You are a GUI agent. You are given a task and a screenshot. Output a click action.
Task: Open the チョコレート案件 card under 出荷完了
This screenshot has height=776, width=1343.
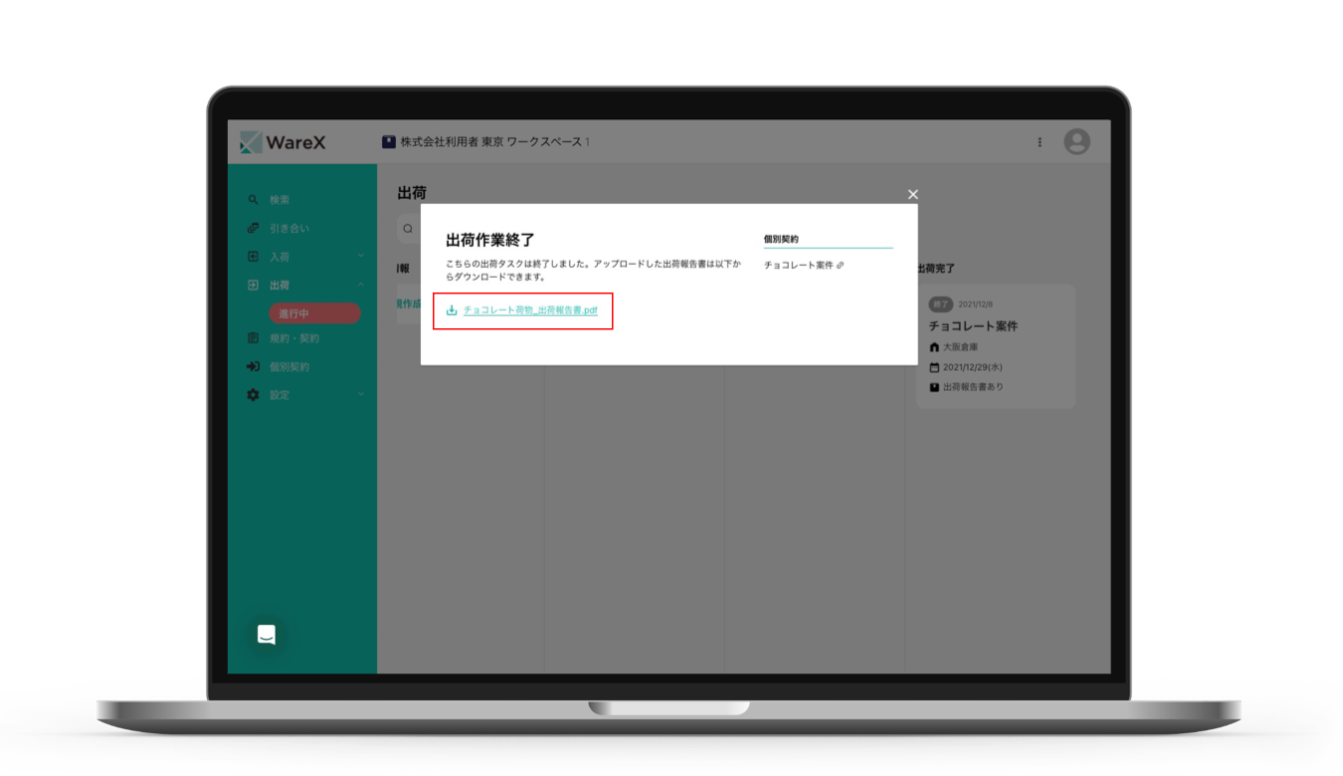pyautogui.click(x=995, y=346)
